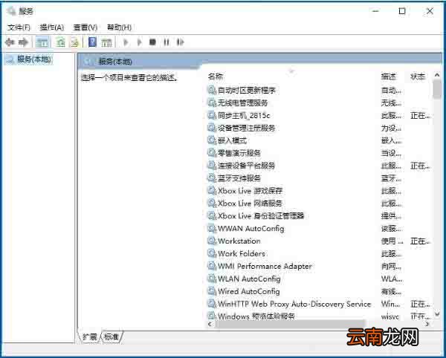Open the 文件(F) menu
446x358 pixels.
19,27
